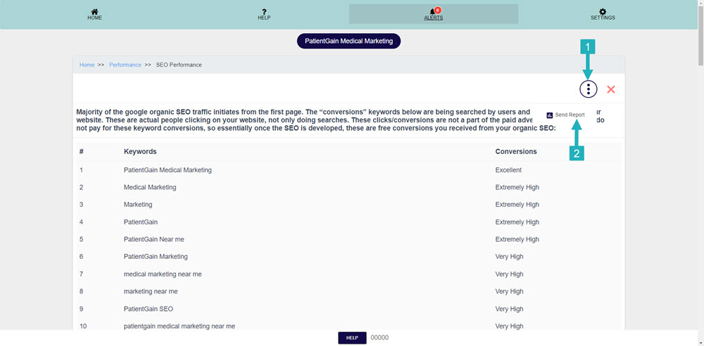Click 'Very High' for PatientGain Marketing row
704x346 pixels.
tap(509, 257)
